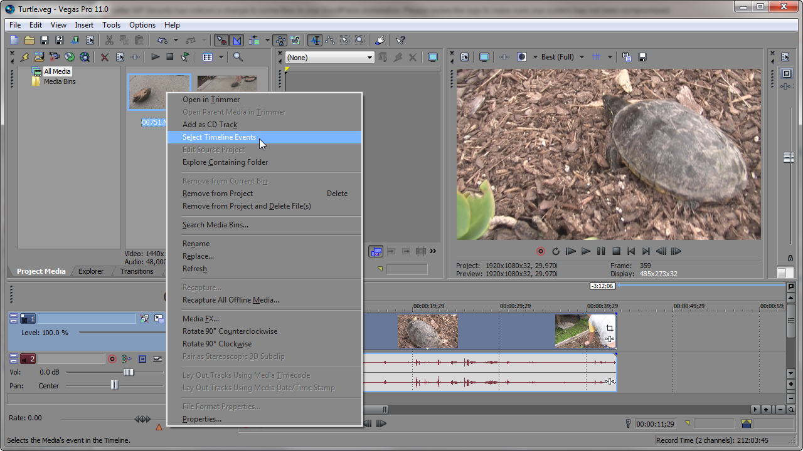The width and height of the screenshot is (803, 451).
Task: Open the Undo history dropdown arrow
Action: pyautogui.click(x=176, y=41)
